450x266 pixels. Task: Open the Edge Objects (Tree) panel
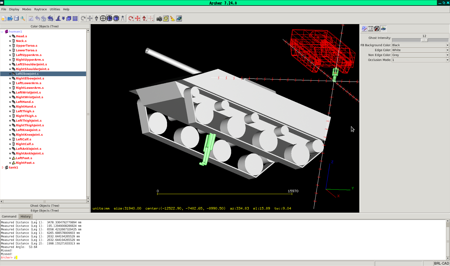pos(45,210)
